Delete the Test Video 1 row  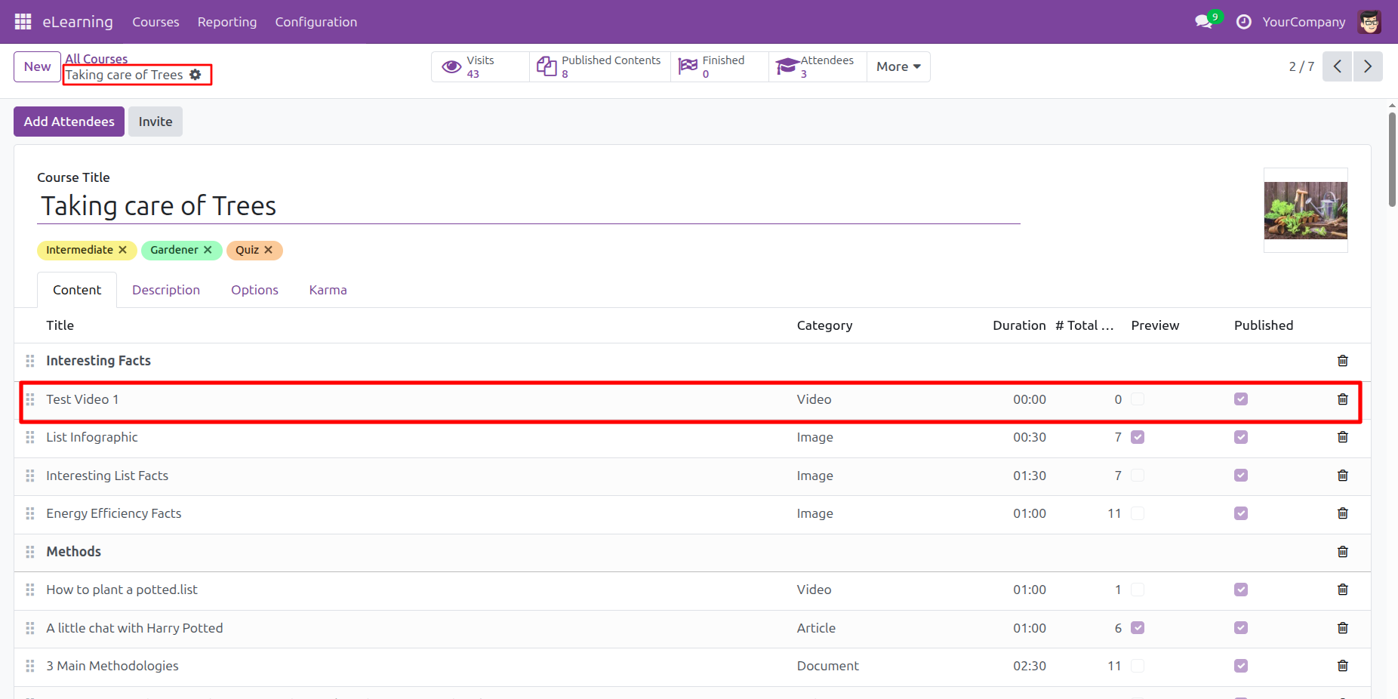pyautogui.click(x=1342, y=399)
